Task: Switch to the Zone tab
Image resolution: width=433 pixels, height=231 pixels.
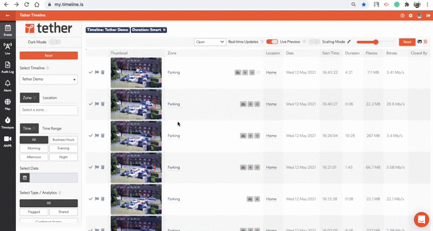Action: tap(29, 98)
